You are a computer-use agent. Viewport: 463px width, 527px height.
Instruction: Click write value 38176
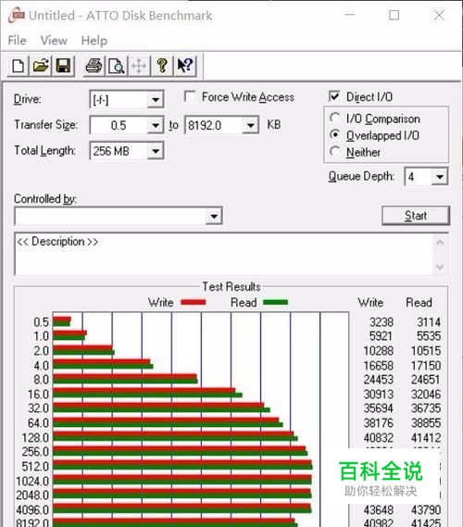pos(379,423)
